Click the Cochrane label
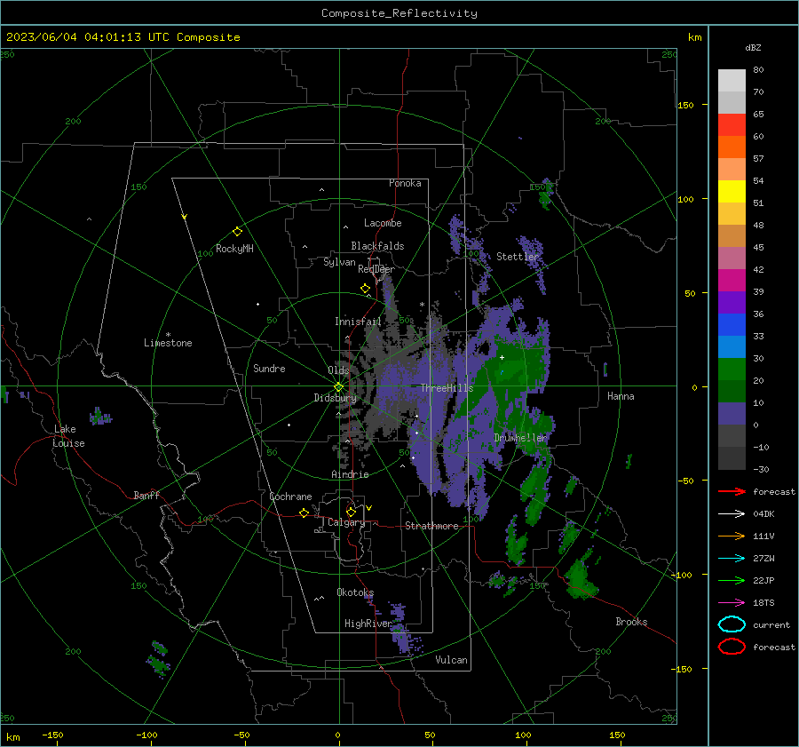 coord(290,497)
